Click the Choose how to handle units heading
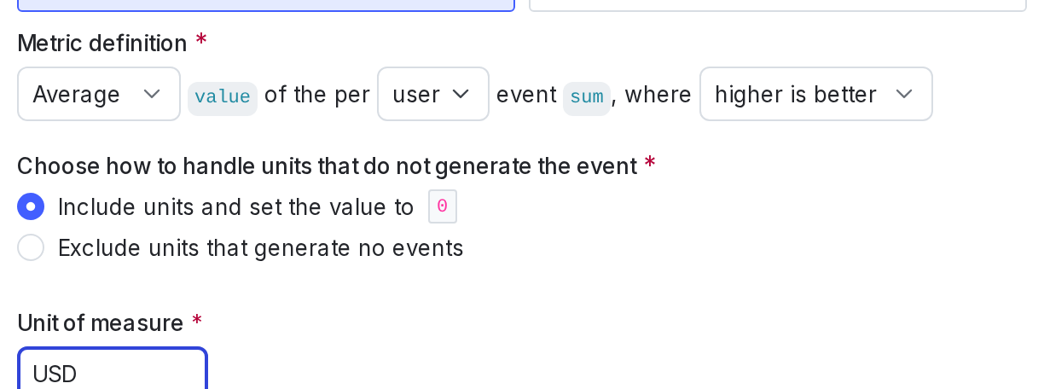This screenshot has height=389, width=1044. pos(327,165)
